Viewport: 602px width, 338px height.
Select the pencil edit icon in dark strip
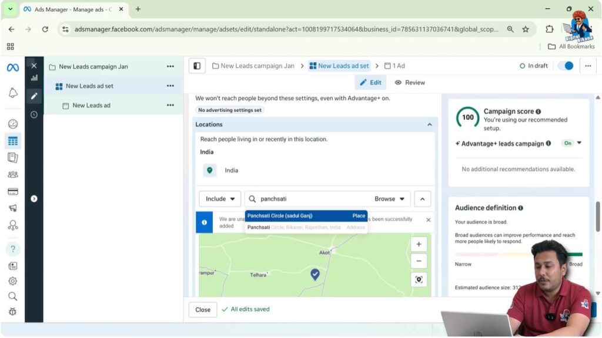click(x=34, y=96)
